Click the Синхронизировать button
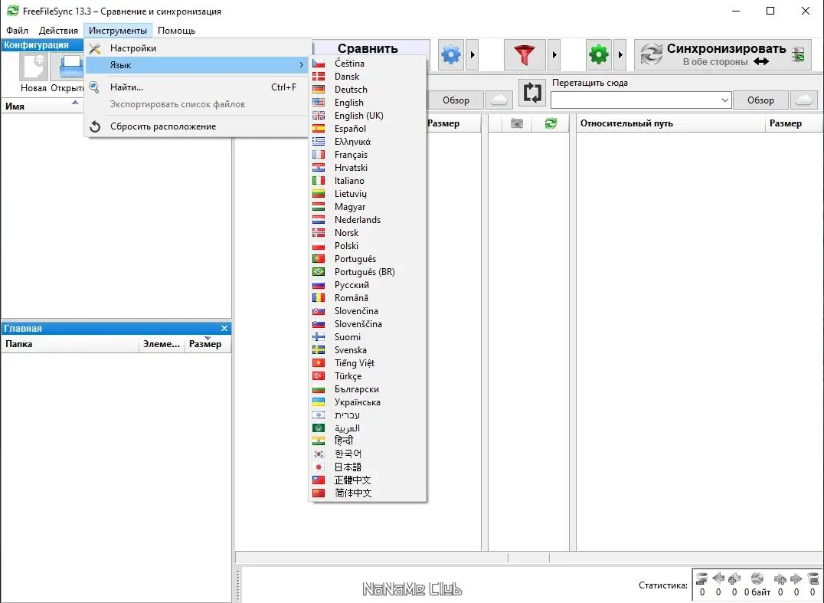This screenshot has height=603, width=824. click(723, 54)
